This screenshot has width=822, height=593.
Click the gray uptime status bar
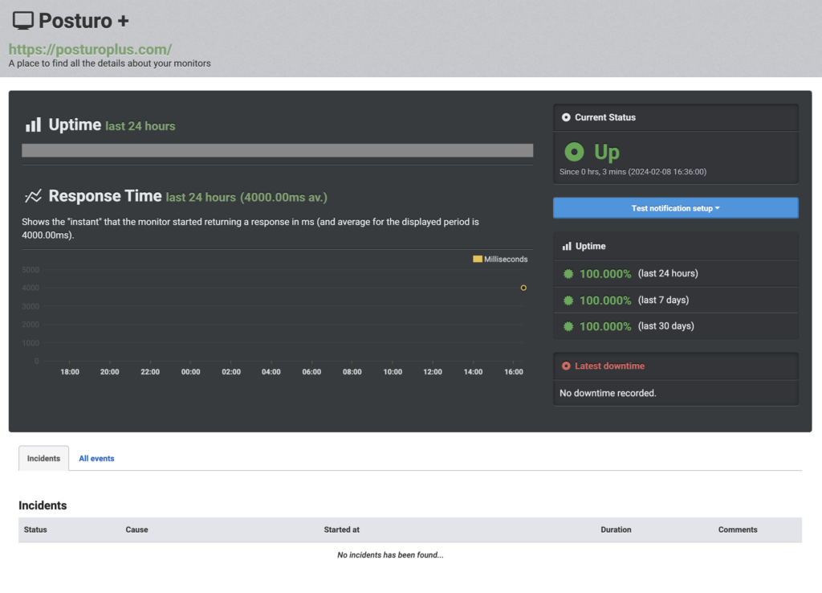pyautogui.click(x=277, y=150)
